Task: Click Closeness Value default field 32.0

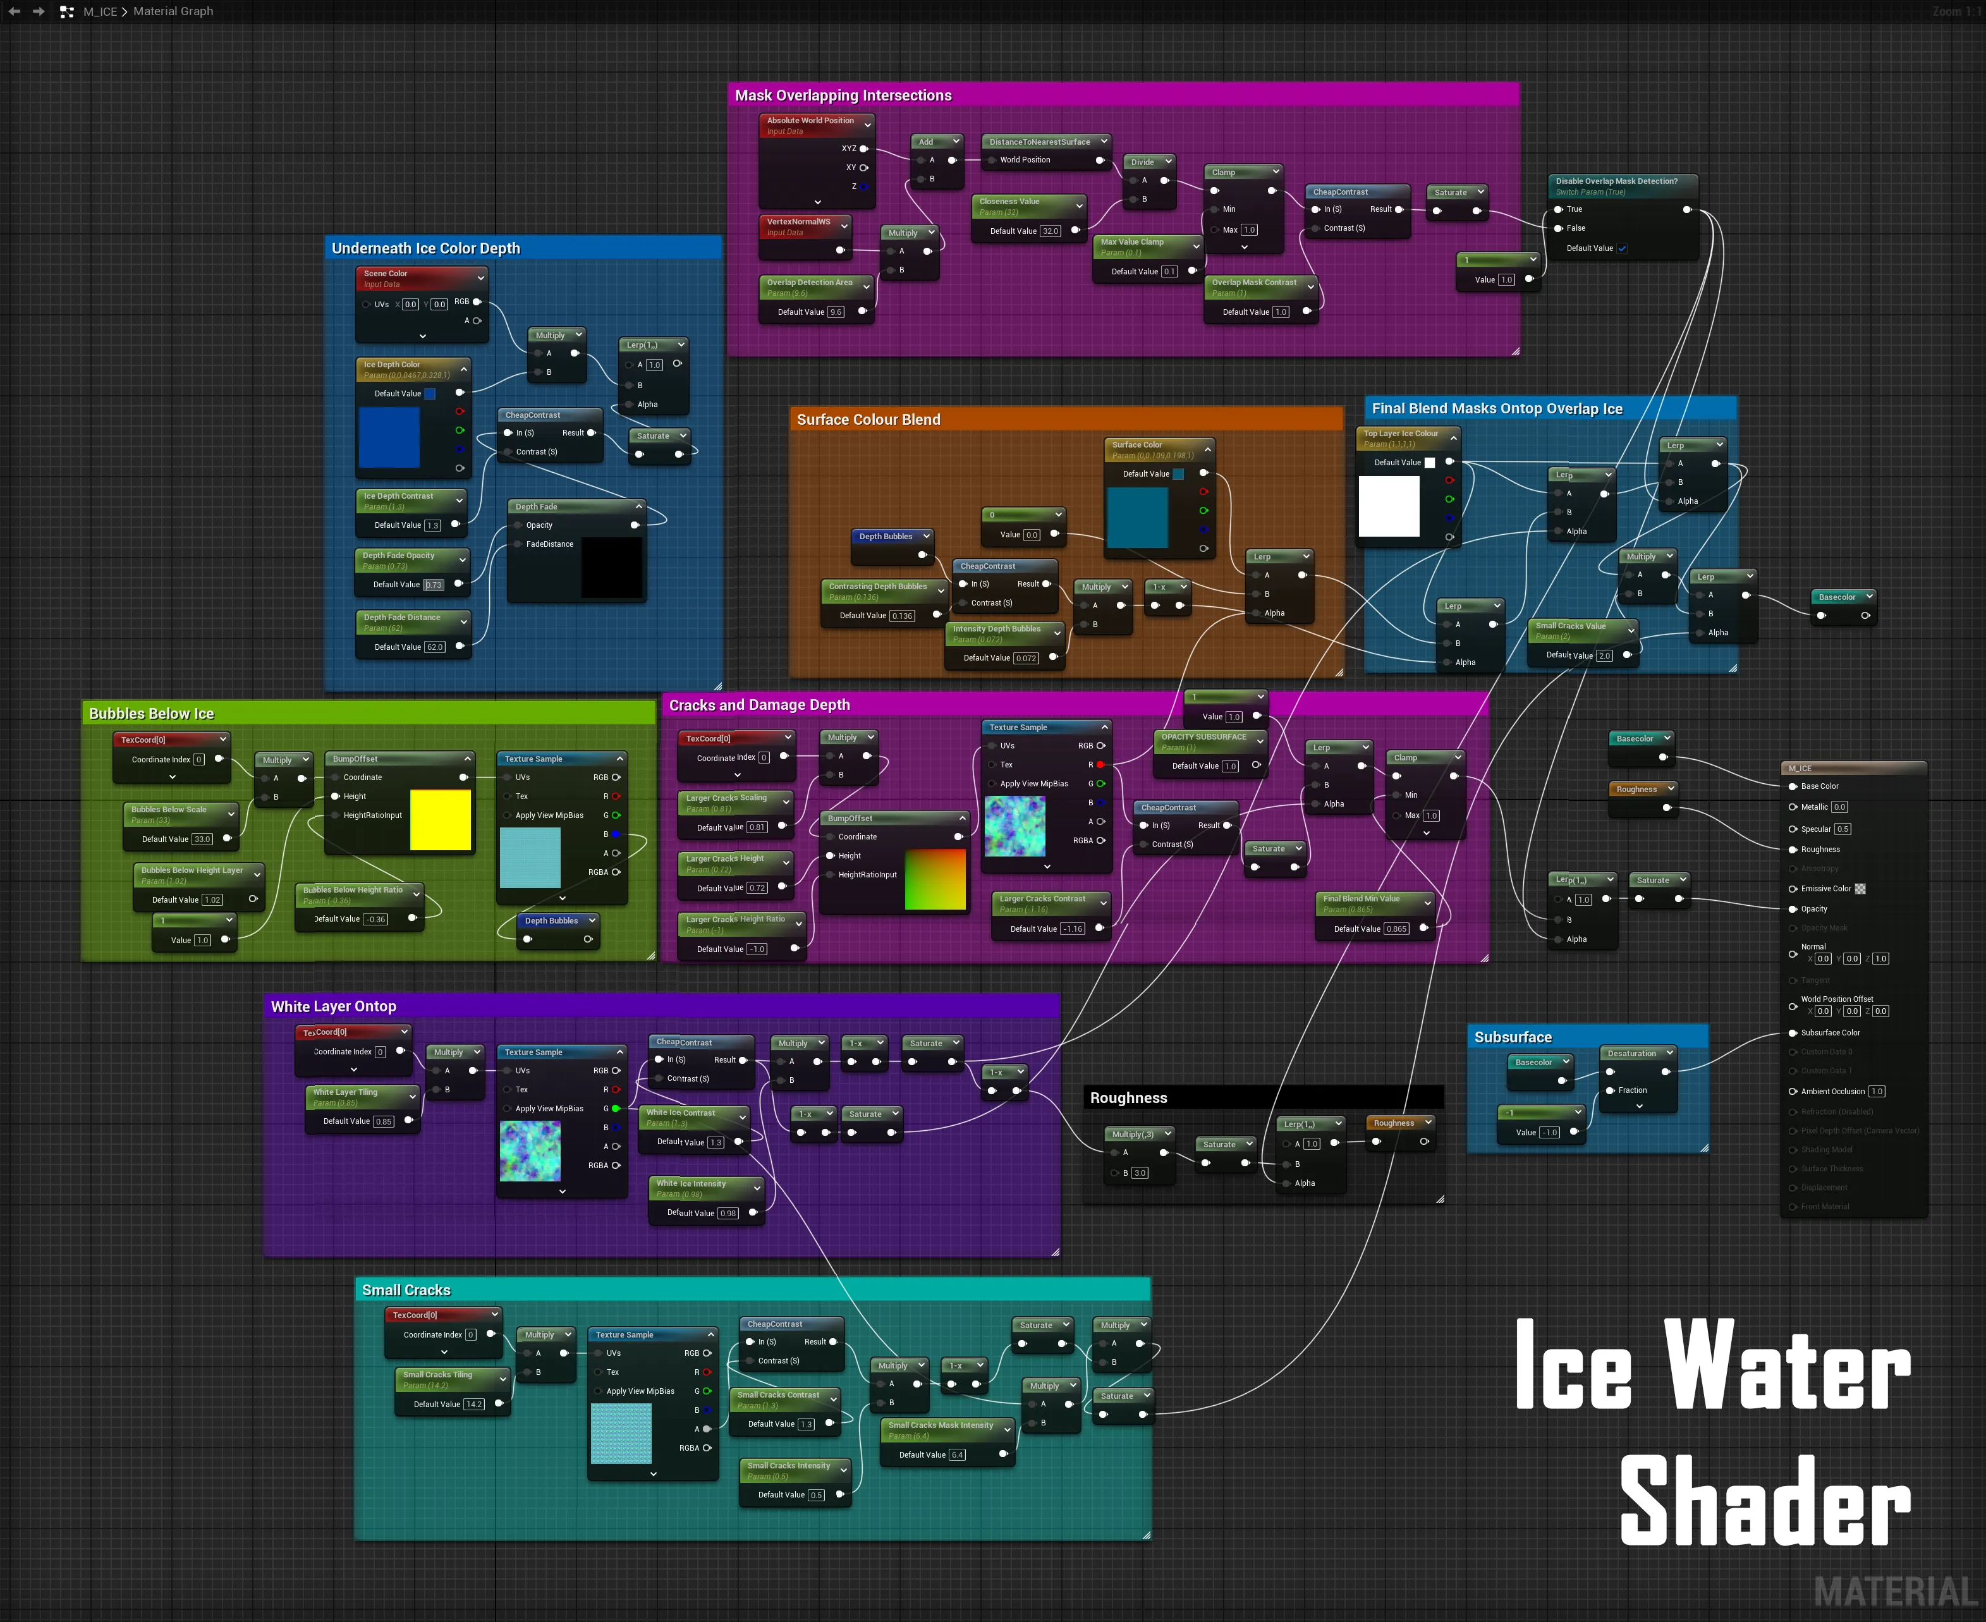Action: click(x=1051, y=231)
